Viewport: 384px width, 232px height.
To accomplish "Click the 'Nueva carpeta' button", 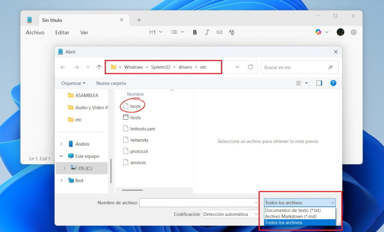I will coord(111,83).
